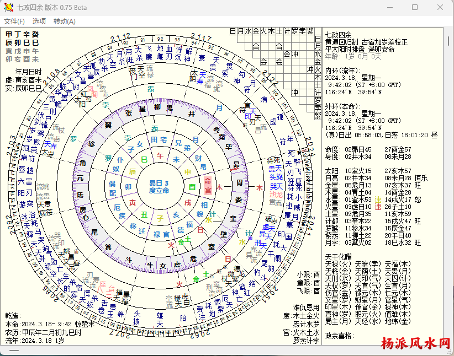
Task: Click the 杨派风水网 watermark link
Action: (x=415, y=344)
